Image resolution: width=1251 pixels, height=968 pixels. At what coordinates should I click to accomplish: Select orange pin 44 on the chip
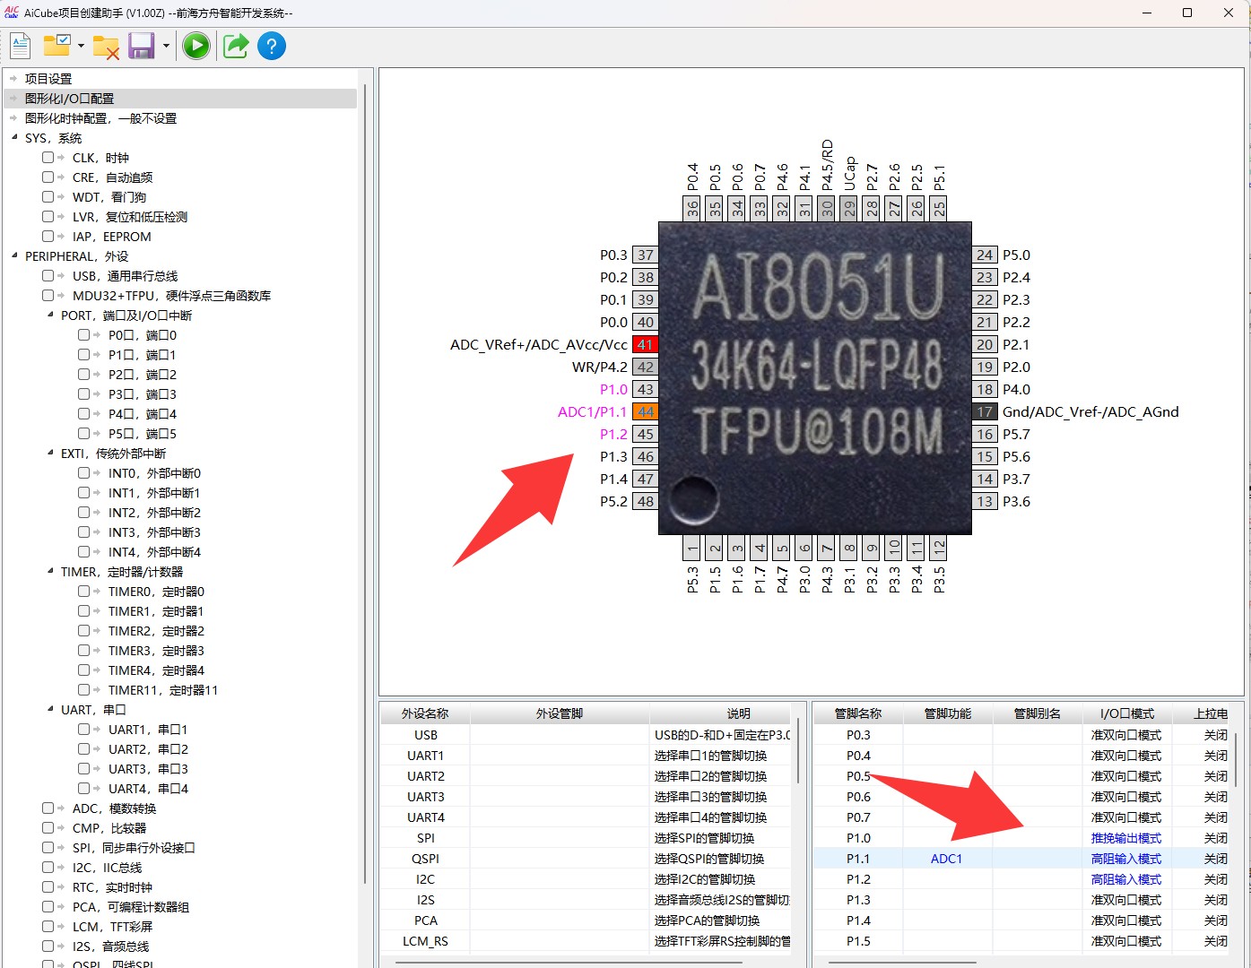point(645,412)
